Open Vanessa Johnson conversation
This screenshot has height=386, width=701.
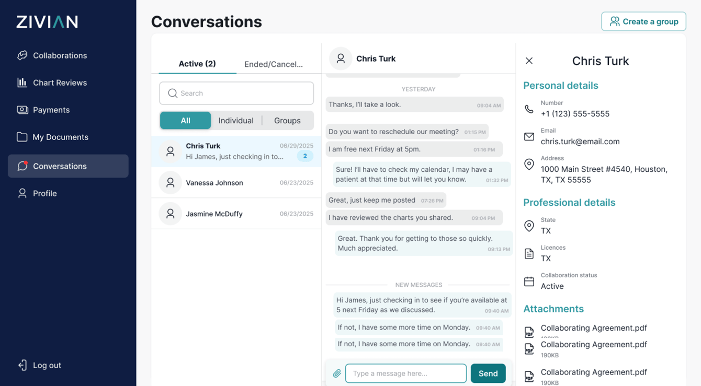(x=236, y=183)
